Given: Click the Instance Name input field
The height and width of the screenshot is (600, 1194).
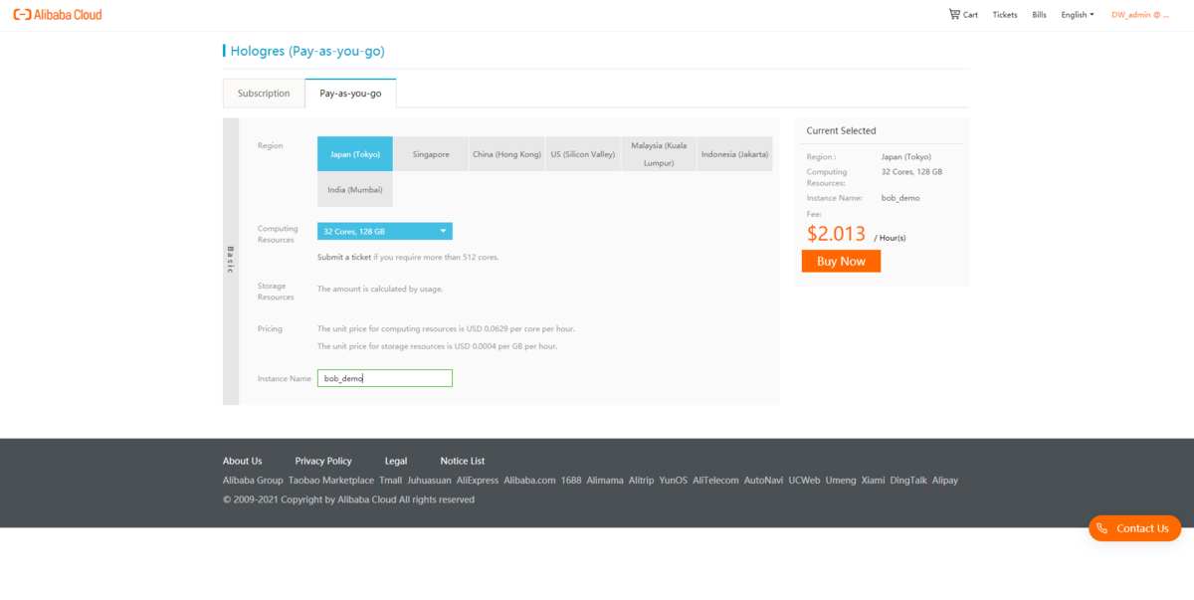Looking at the screenshot, I should pyautogui.click(x=385, y=378).
